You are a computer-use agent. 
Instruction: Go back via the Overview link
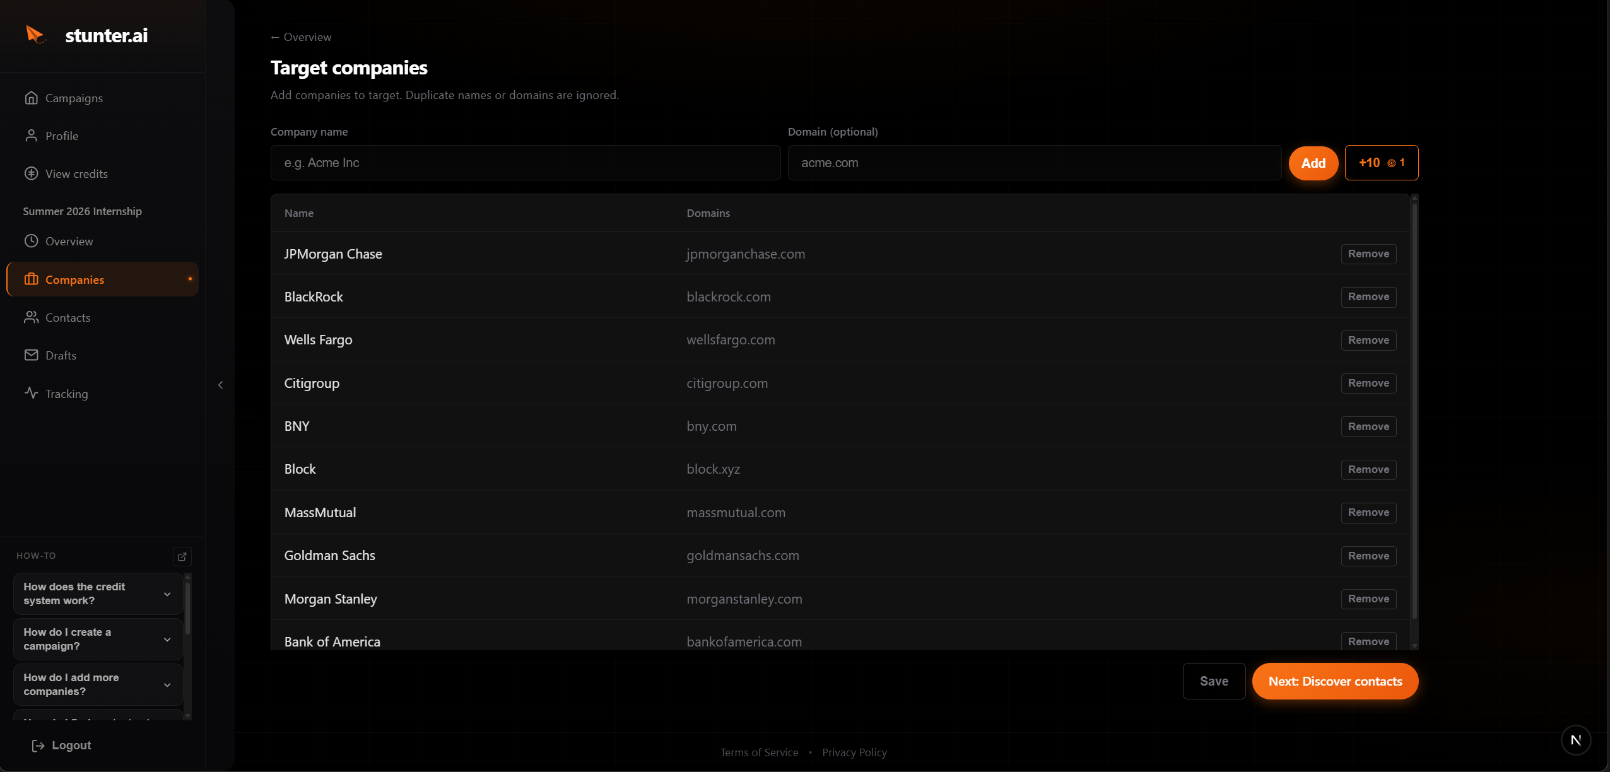point(301,37)
